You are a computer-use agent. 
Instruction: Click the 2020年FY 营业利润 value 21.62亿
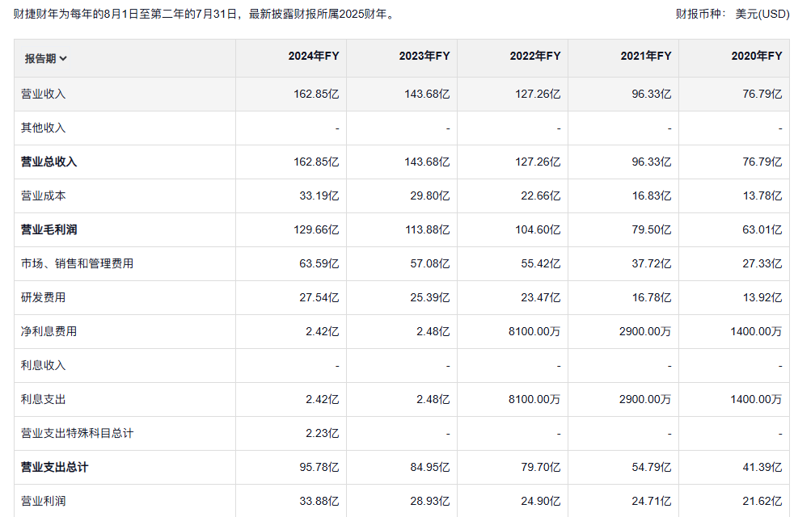[762, 501]
